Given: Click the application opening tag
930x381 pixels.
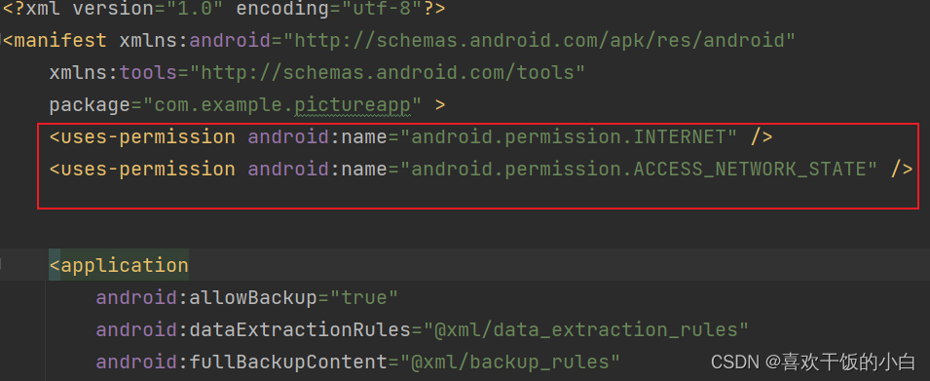Looking at the screenshot, I should coord(119,265).
